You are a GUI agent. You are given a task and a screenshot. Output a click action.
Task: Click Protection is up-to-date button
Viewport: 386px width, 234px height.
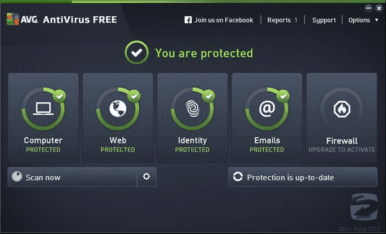(303, 177)
